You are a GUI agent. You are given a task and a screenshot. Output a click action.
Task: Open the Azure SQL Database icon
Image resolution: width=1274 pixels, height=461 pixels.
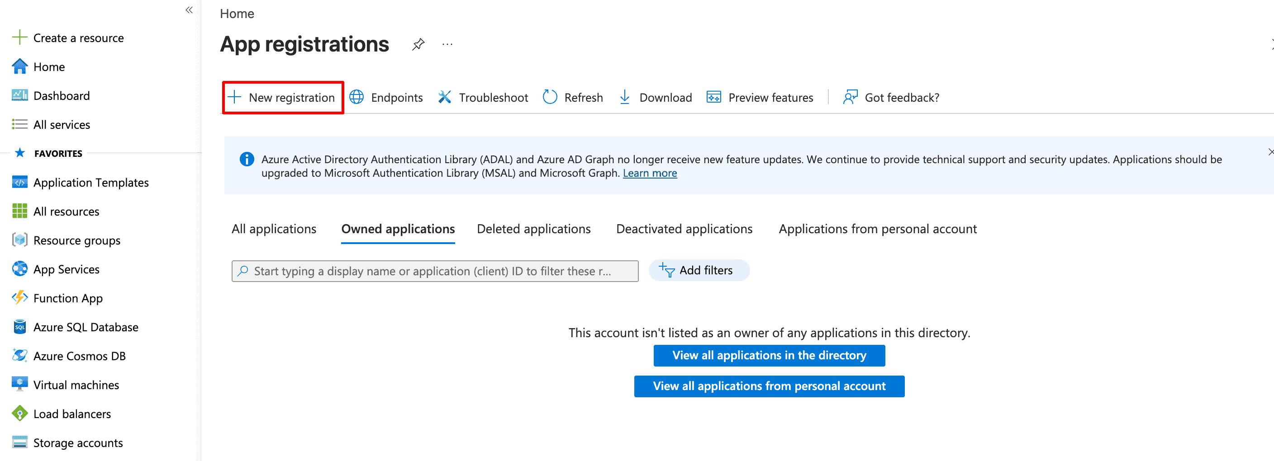tap(19, 327)
